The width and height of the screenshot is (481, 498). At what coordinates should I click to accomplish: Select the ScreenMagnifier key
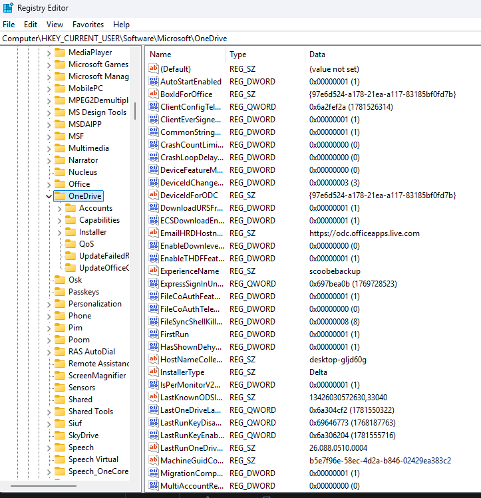click(x=97, y=376)
